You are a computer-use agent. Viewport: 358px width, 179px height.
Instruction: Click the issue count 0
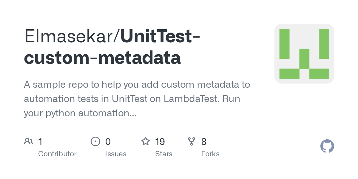[x=108, y=142]
